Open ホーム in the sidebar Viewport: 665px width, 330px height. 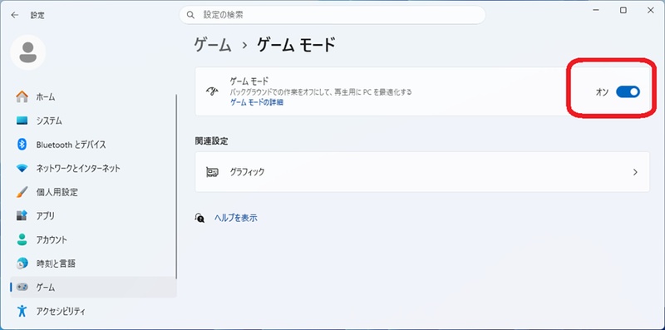point(93,96)
